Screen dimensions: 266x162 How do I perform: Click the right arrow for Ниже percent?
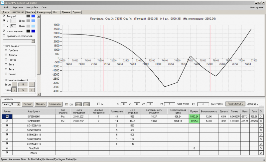(x=32, y=90)
